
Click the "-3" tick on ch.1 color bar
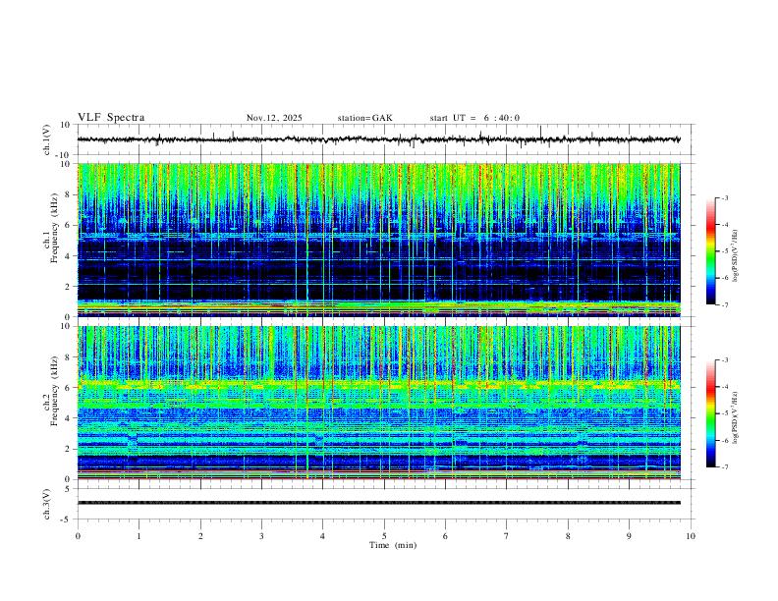[724, 197]
